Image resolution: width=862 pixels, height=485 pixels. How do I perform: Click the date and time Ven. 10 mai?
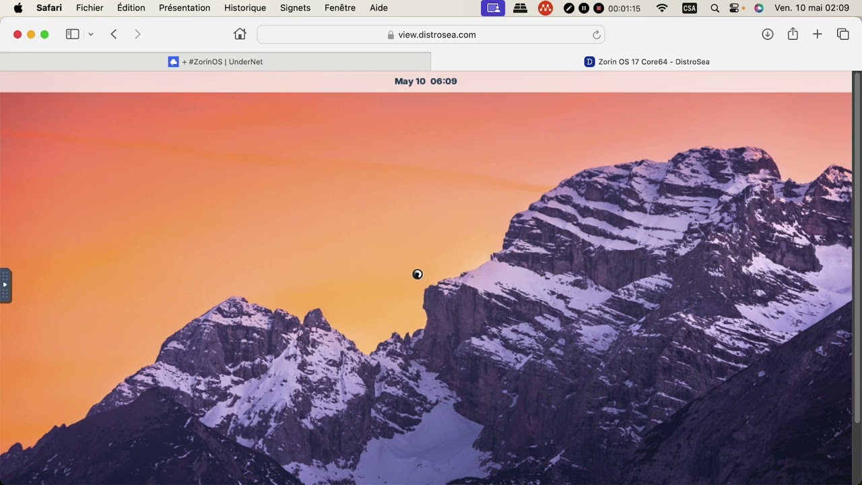pos(811,8)
